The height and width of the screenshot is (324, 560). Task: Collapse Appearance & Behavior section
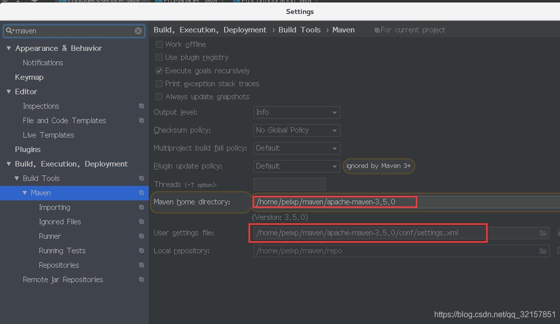[x=9, y=48]
